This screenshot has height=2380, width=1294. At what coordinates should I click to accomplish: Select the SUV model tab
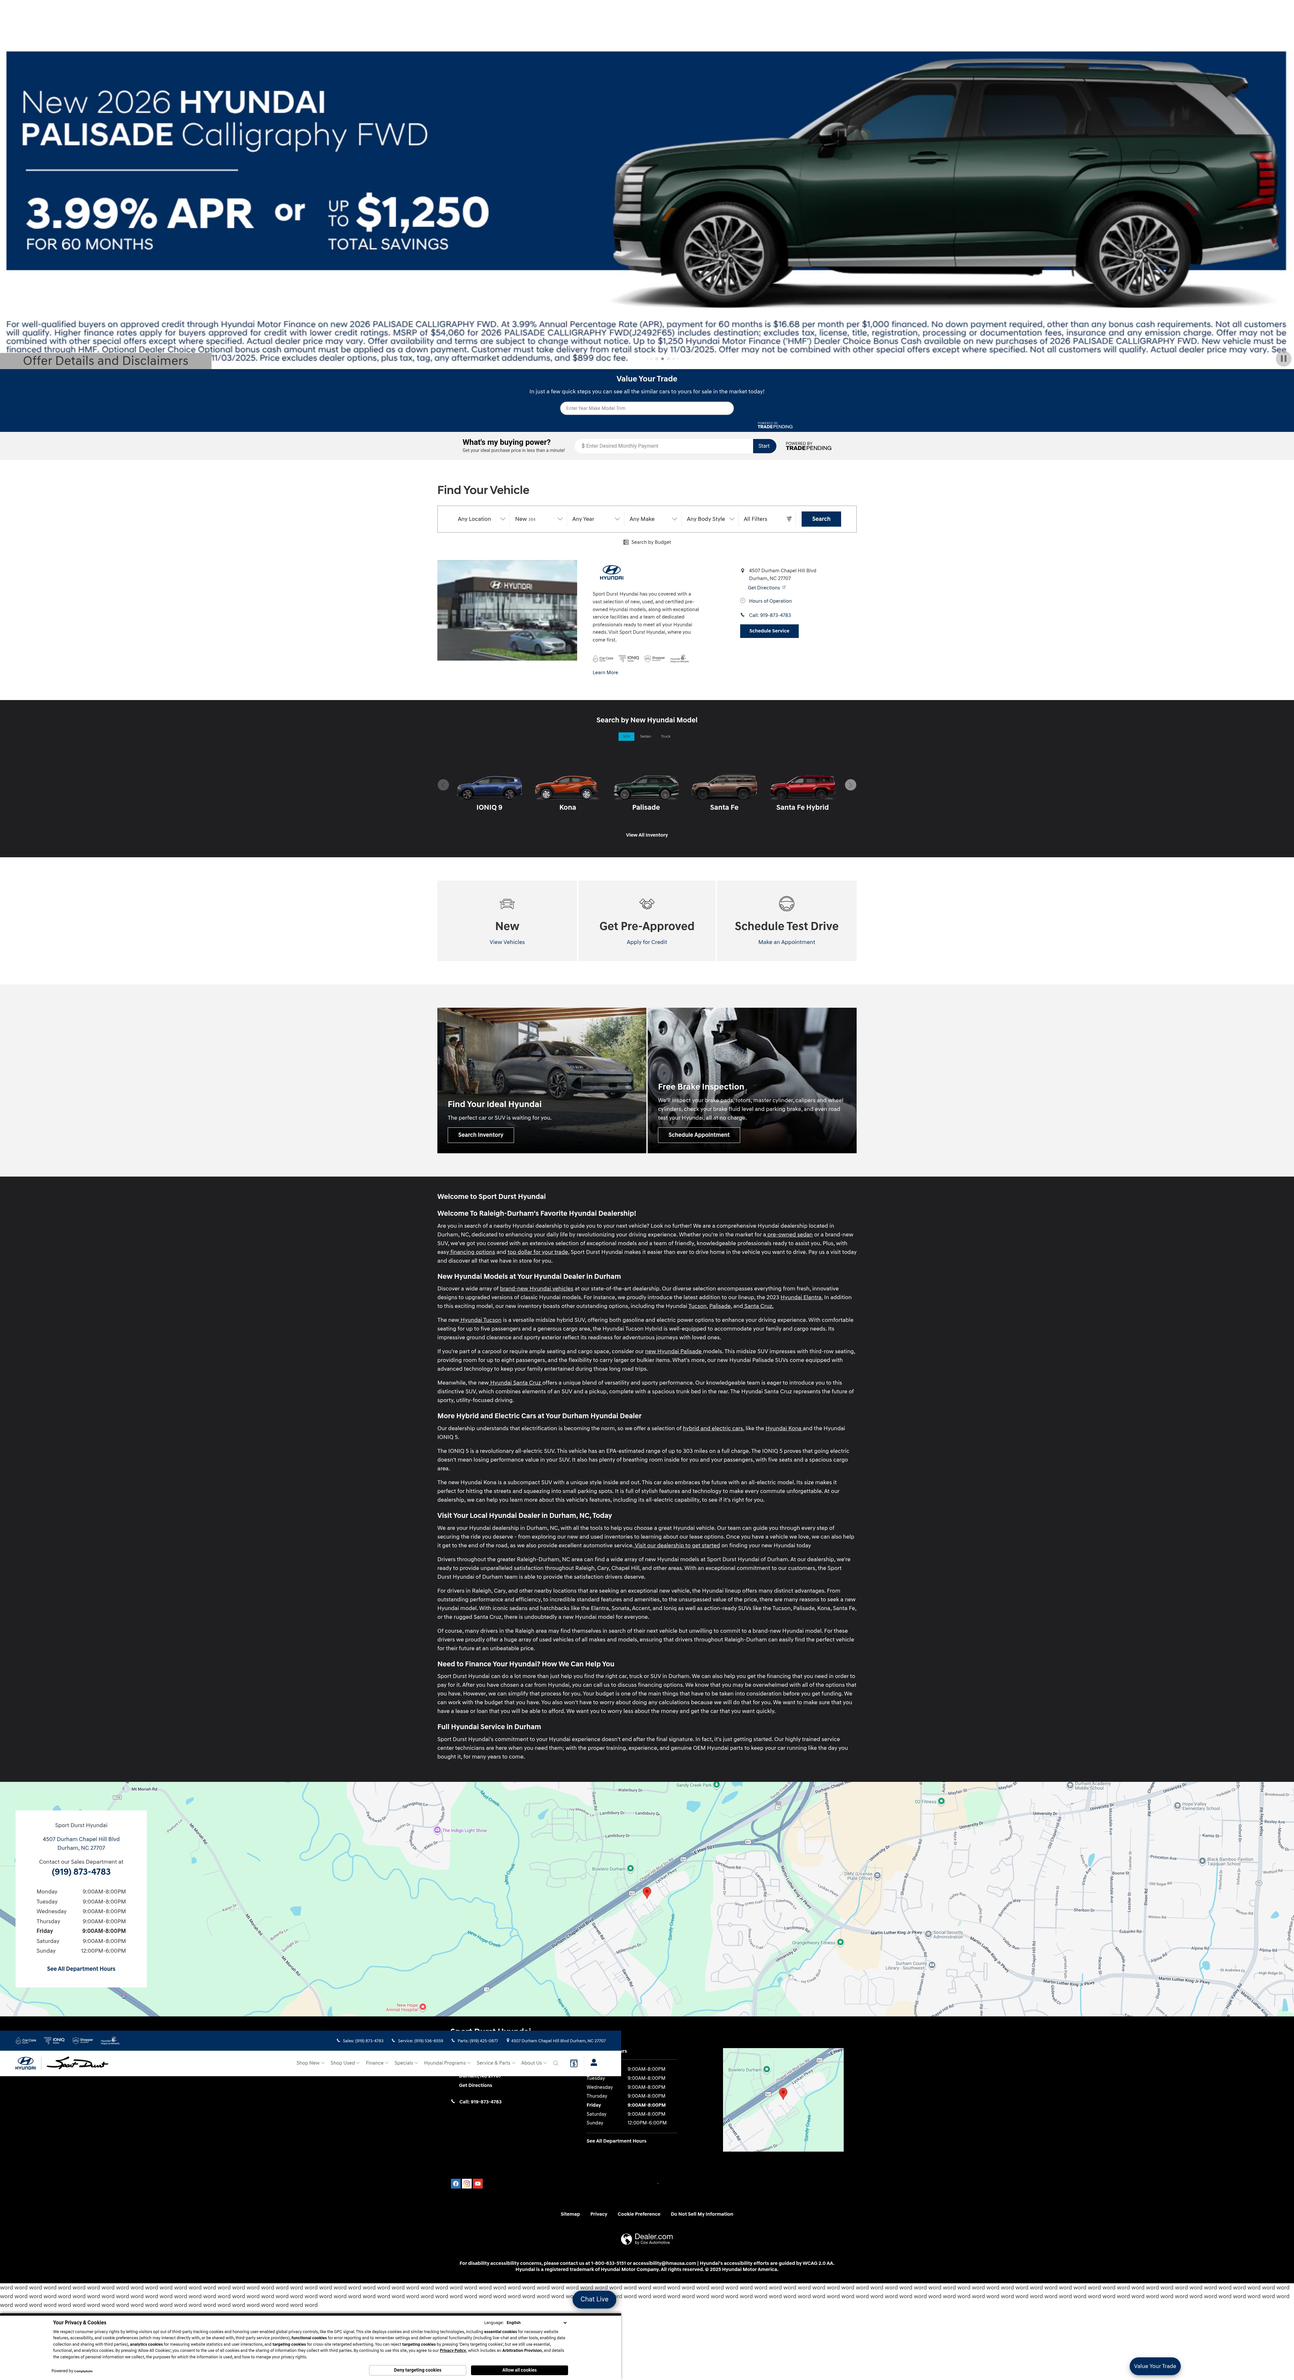click(626, 736)
